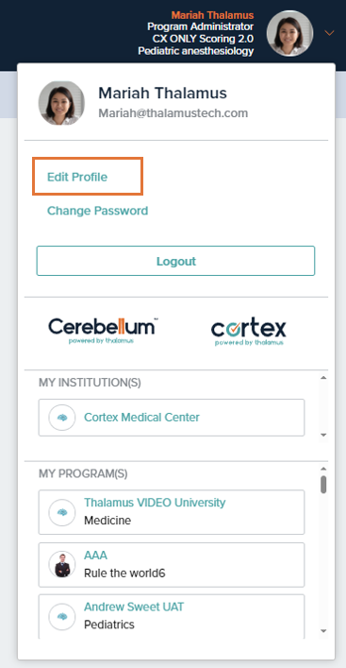Viewport: 346px width, 668px height.
Task: Open the Cortex app logo
Action: (x=249, y=333)
